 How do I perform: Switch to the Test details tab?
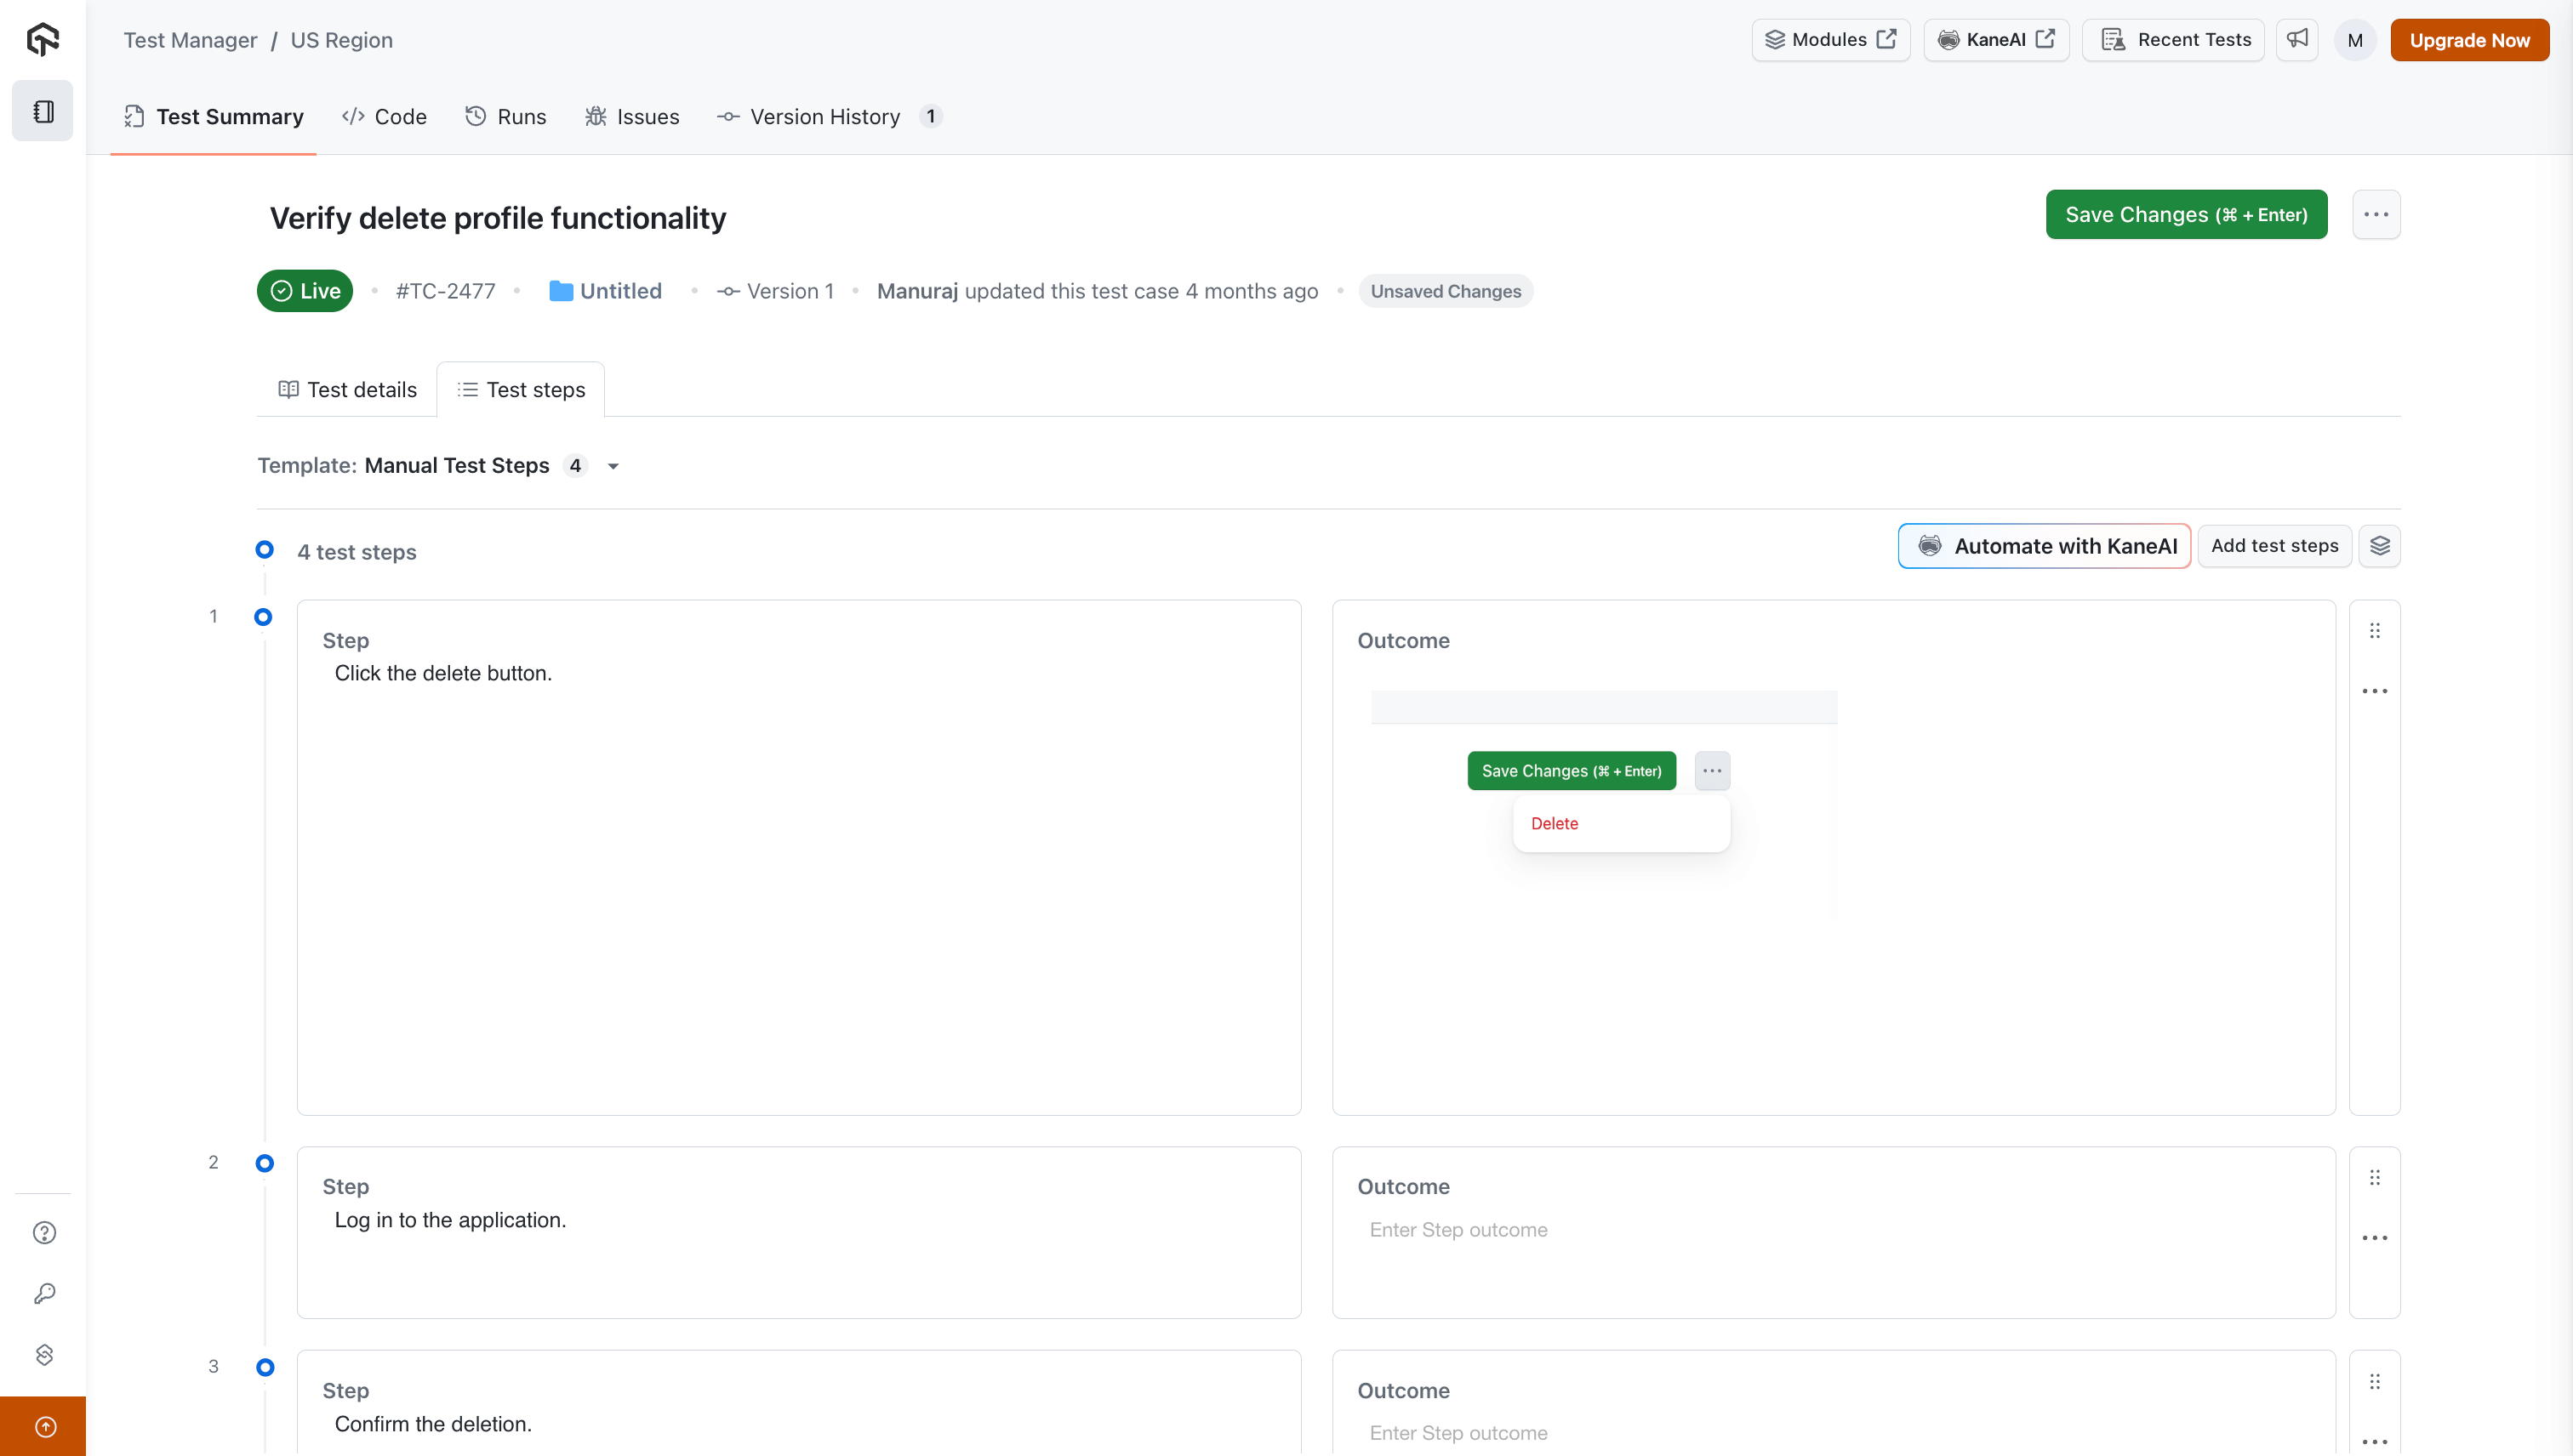coord(347,390)
